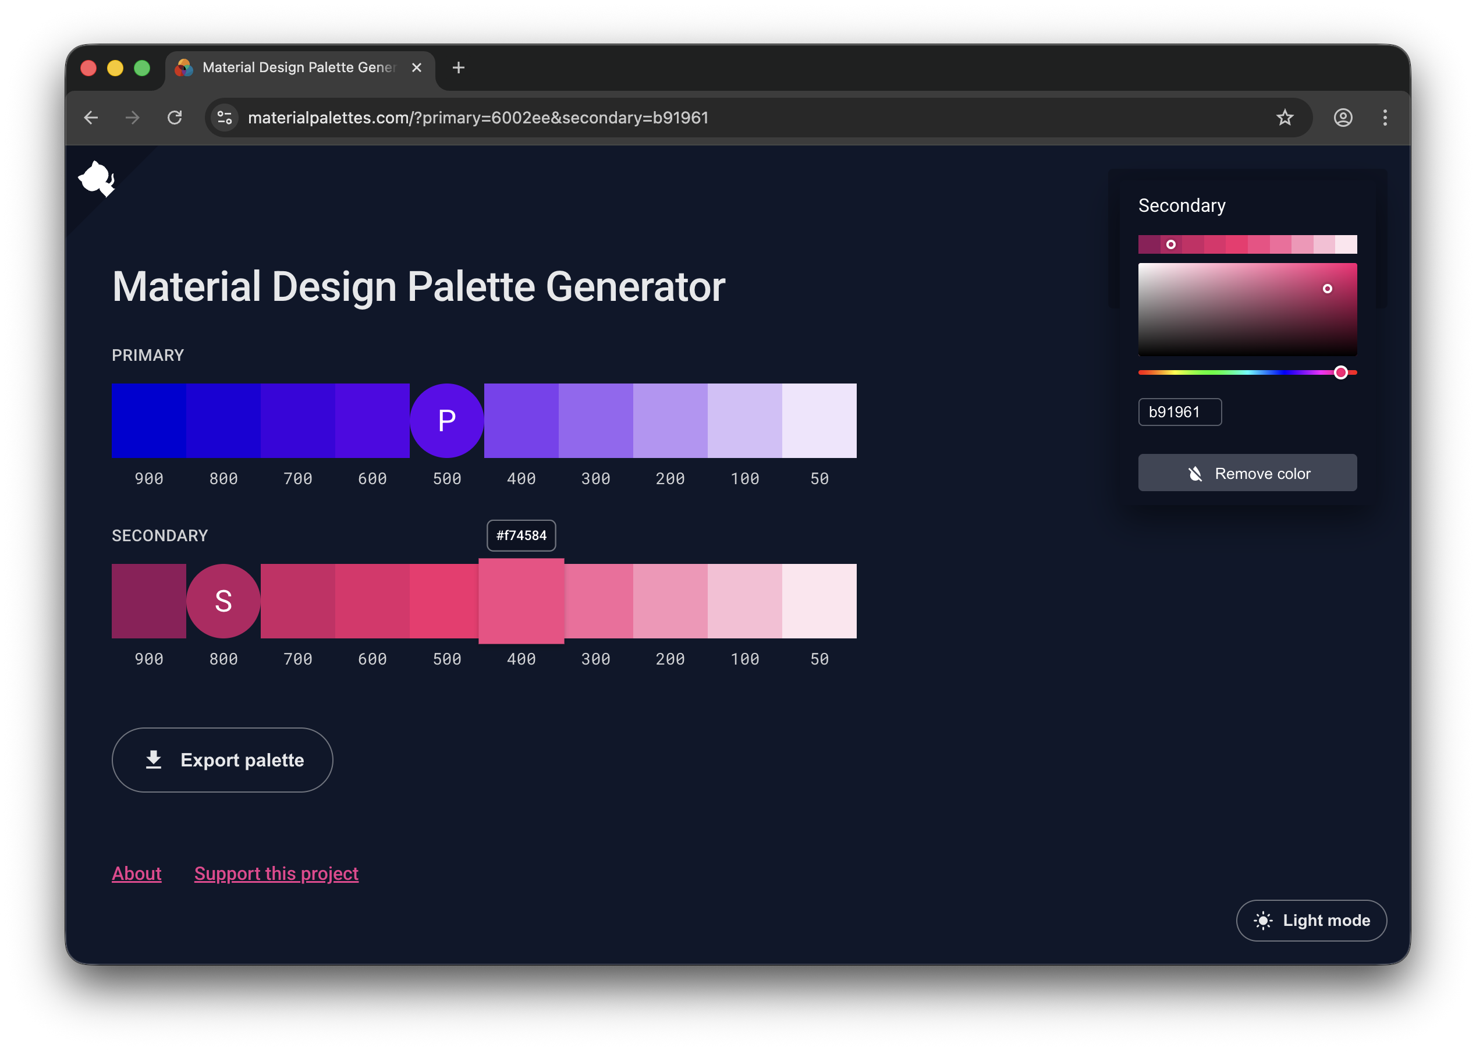Screen dimensions: 1476x1051
Task: Click the browser profile icon
Action: 1343,117
